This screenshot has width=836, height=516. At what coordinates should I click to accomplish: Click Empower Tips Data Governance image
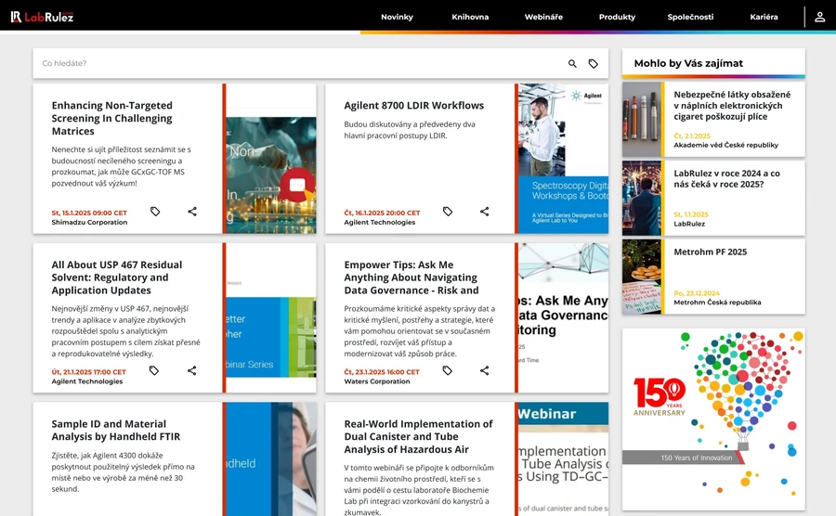click(563, 318)
